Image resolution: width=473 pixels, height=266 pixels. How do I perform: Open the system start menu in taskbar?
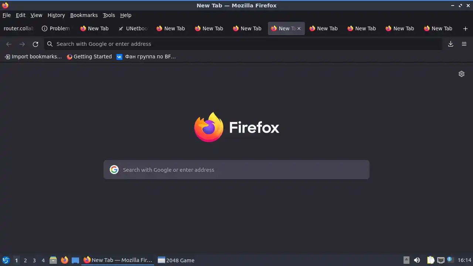[x=6, y=260]
